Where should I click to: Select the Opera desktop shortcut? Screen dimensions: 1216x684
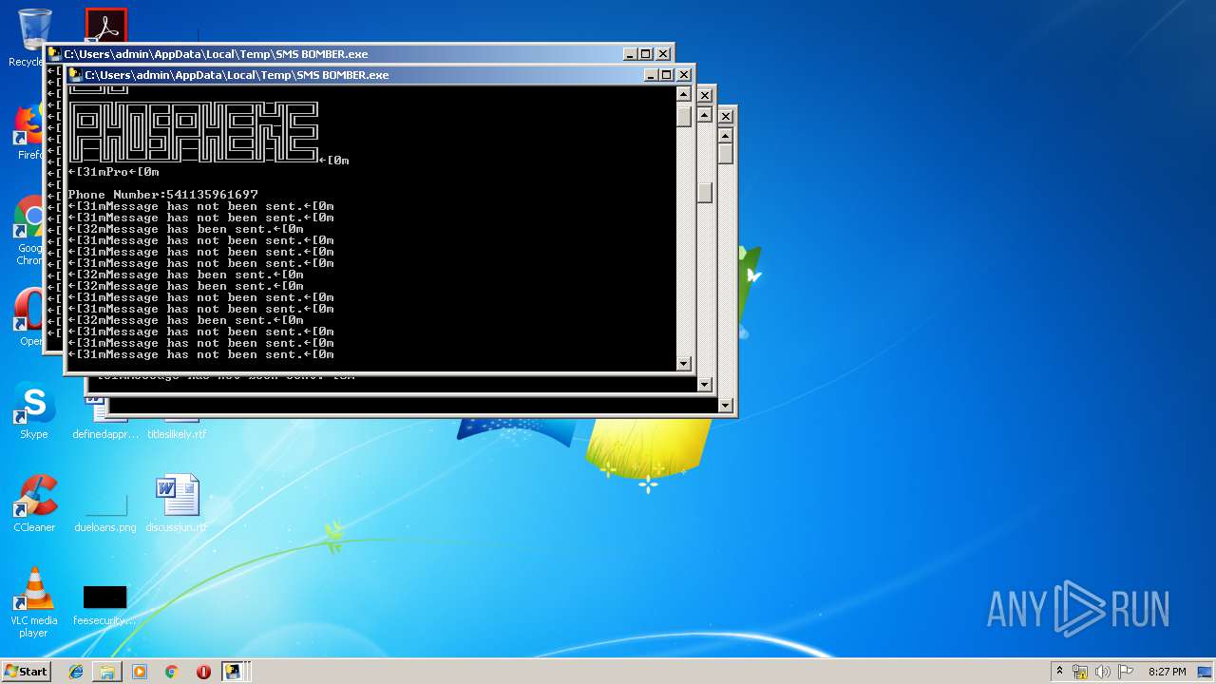[x=28, y=317]
